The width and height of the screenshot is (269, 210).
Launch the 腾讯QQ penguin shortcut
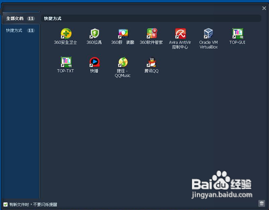pos(152,62)
